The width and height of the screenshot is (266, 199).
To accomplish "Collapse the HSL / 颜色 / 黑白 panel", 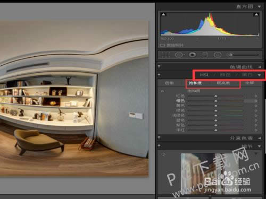I will click(259, 75).
